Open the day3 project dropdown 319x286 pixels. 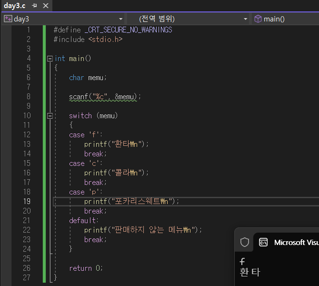click(120, 19)
